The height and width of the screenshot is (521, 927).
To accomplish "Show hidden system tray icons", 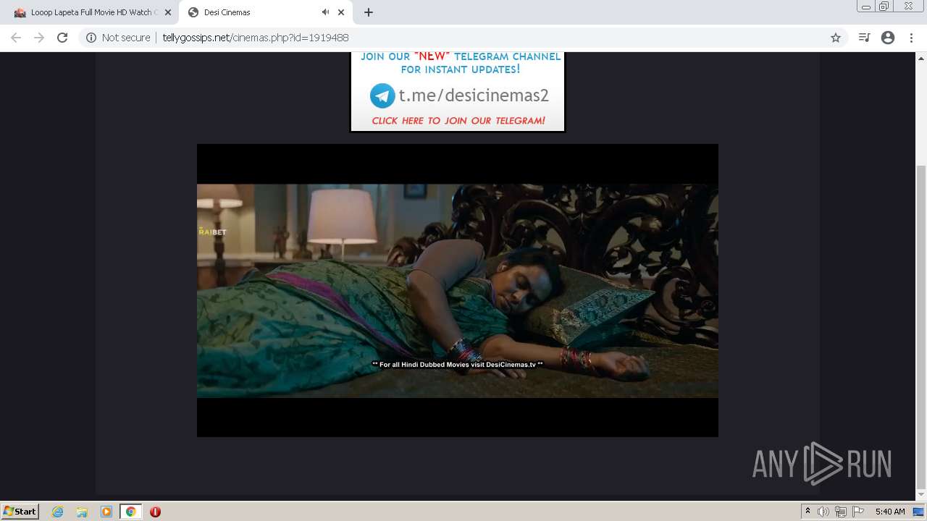I will pos(808,512).
